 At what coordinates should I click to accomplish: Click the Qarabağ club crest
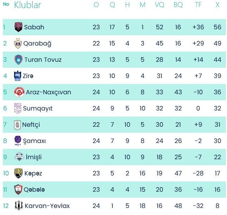coord(18,43)
